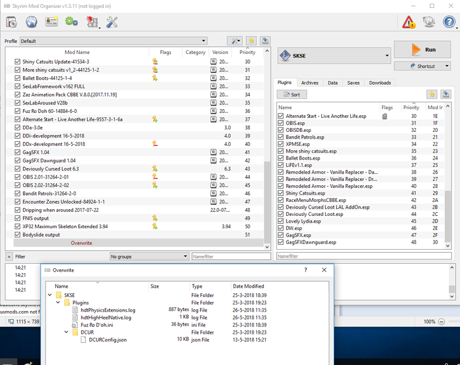Disable Bodyslide output mod
Screen dimensions: 460x365
point(17,234)
